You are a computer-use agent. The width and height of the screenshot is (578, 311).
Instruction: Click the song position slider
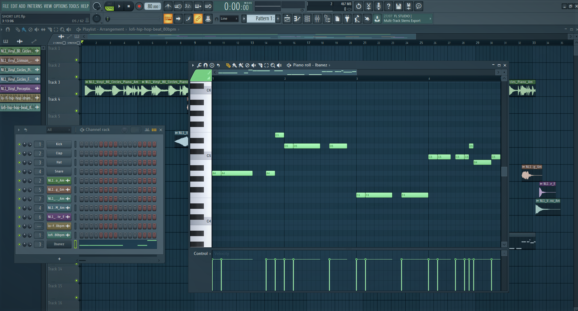point(133,19)
